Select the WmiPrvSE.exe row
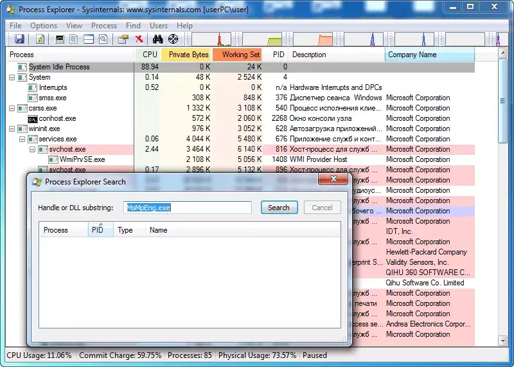 (240, 160)
